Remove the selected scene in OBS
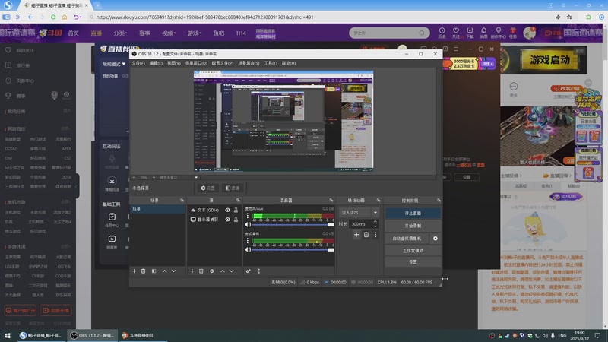This screenshot has width=608, height=342. pyautogui.click(x=143, y=271)
